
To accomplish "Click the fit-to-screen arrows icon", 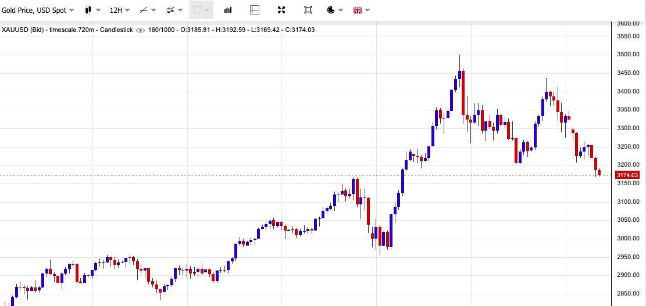I will coord(281,10).
